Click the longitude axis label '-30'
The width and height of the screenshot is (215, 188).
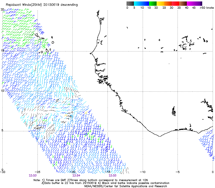click(x=3, y=172)
